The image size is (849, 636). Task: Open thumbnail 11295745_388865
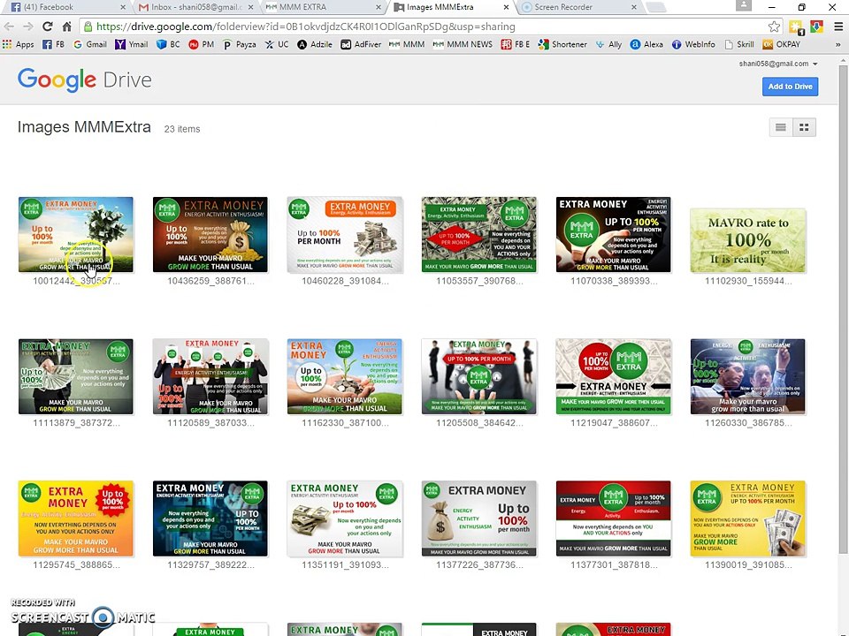click(x=76, y=519)
